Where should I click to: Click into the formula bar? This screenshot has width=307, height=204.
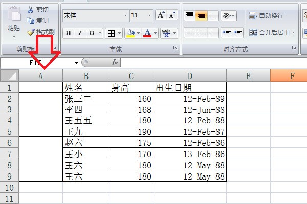[x=213, y=63]
